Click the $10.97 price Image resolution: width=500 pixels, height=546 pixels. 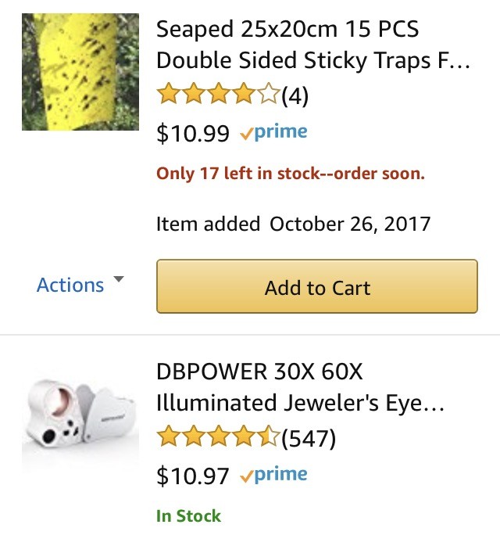(x=193, y=476)
